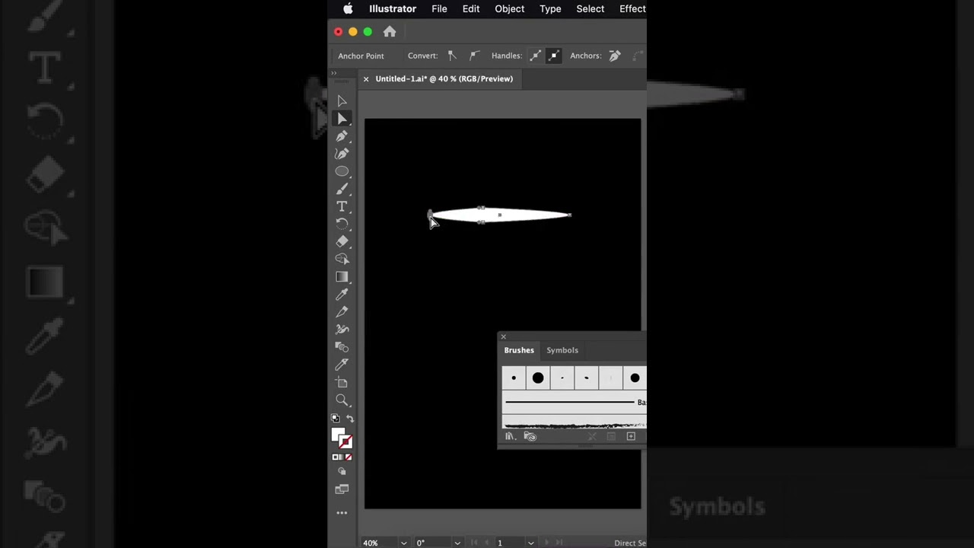Select the Curvature tool
The height and width of the screenshot is (548, 974).
click(342, 154)
